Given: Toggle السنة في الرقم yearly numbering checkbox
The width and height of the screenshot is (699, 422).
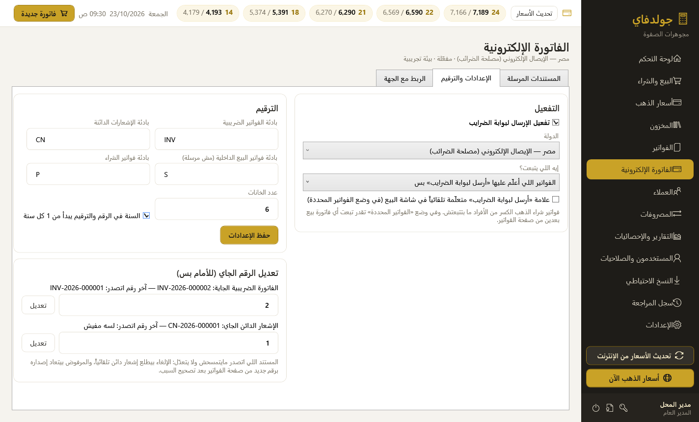Looking at the screenshot, I should tap(146, 216).
